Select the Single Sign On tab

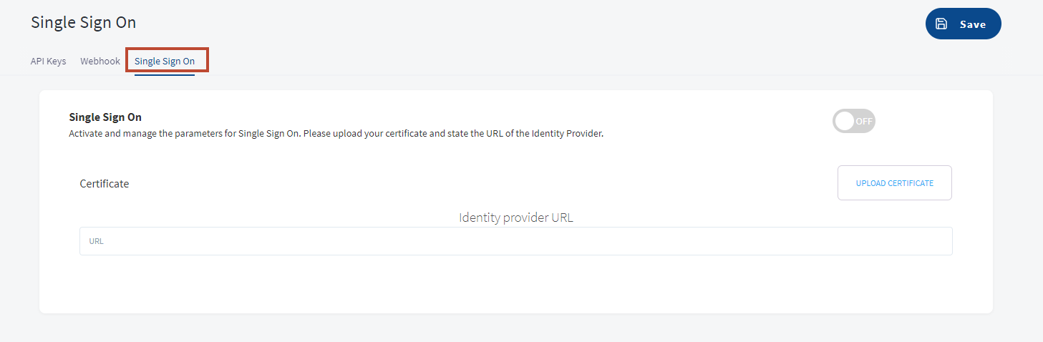coord(165,61)
